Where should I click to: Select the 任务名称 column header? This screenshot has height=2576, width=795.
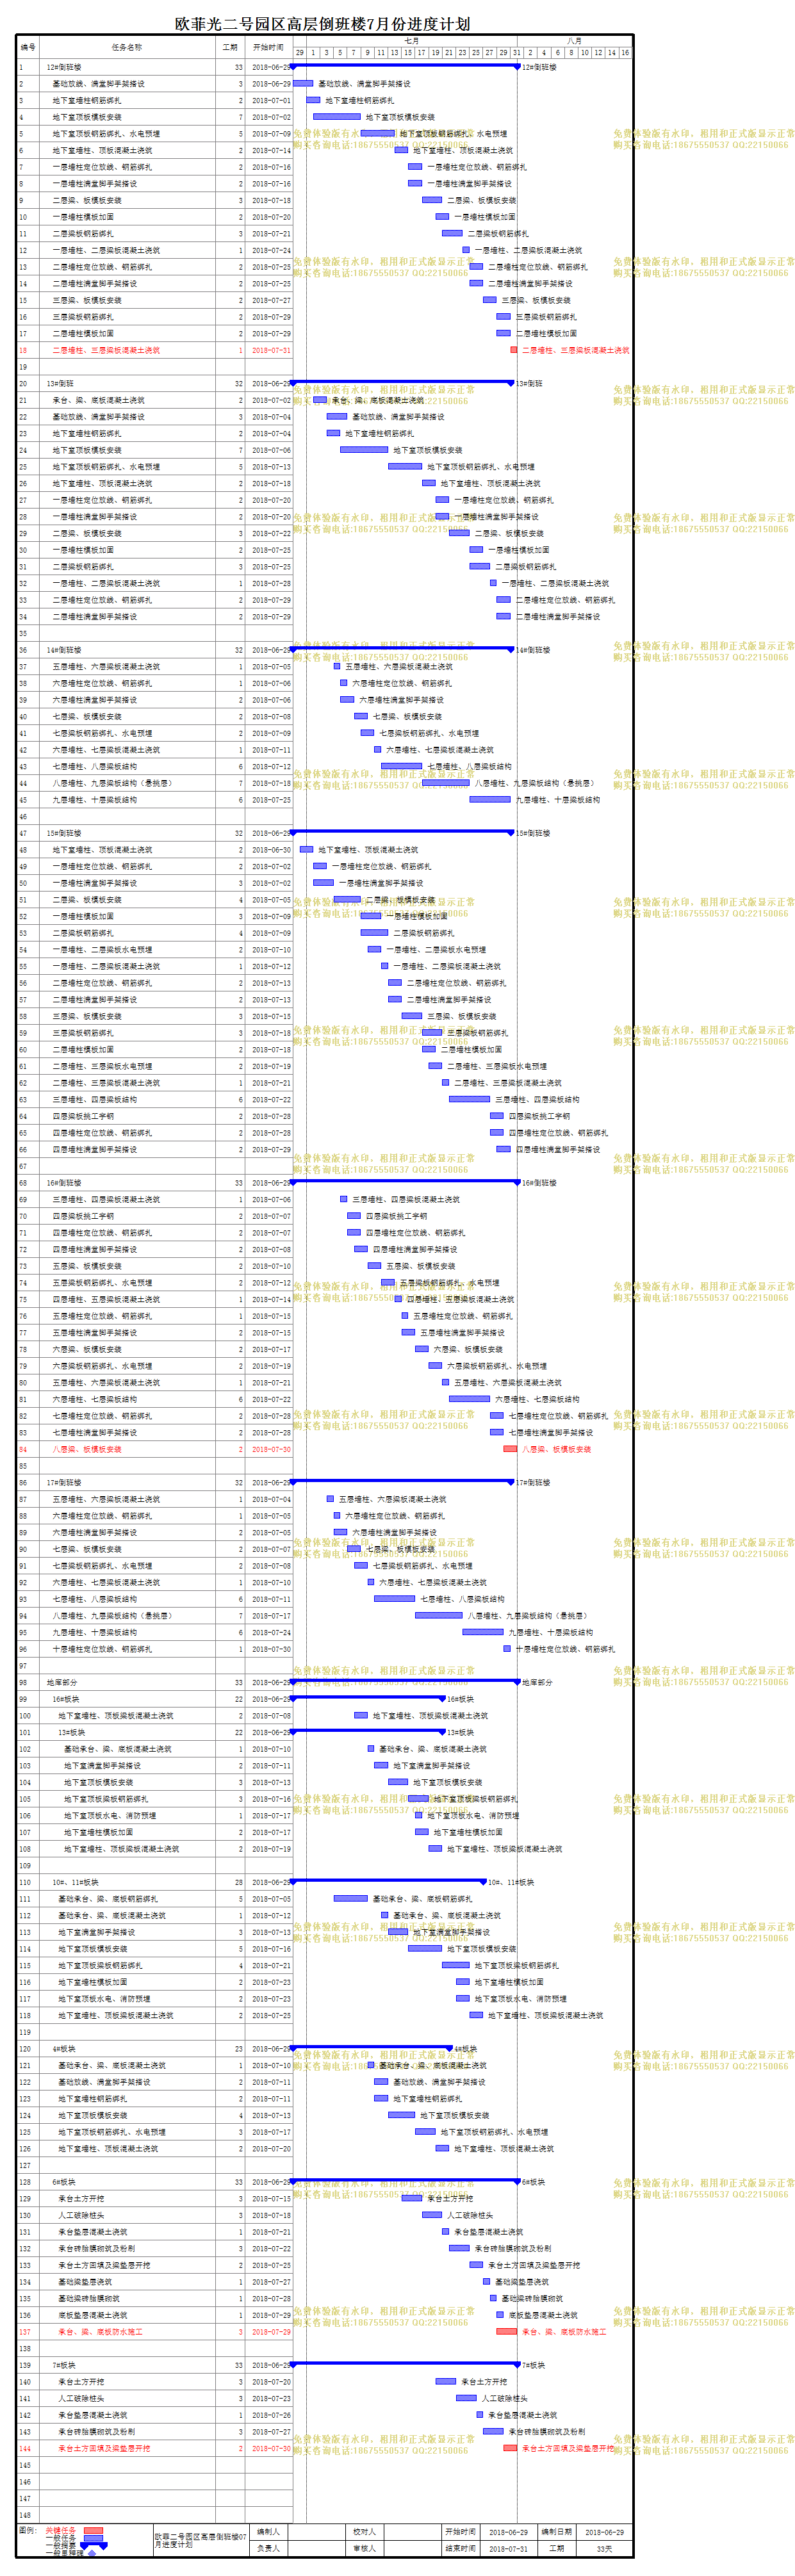[127, 47]
